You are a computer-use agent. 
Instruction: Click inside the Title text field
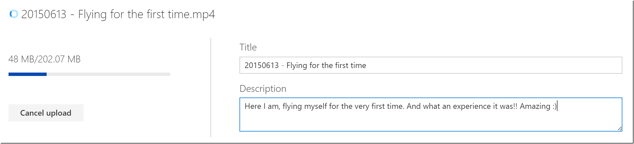pyautogui.click(x=431, y=65)
